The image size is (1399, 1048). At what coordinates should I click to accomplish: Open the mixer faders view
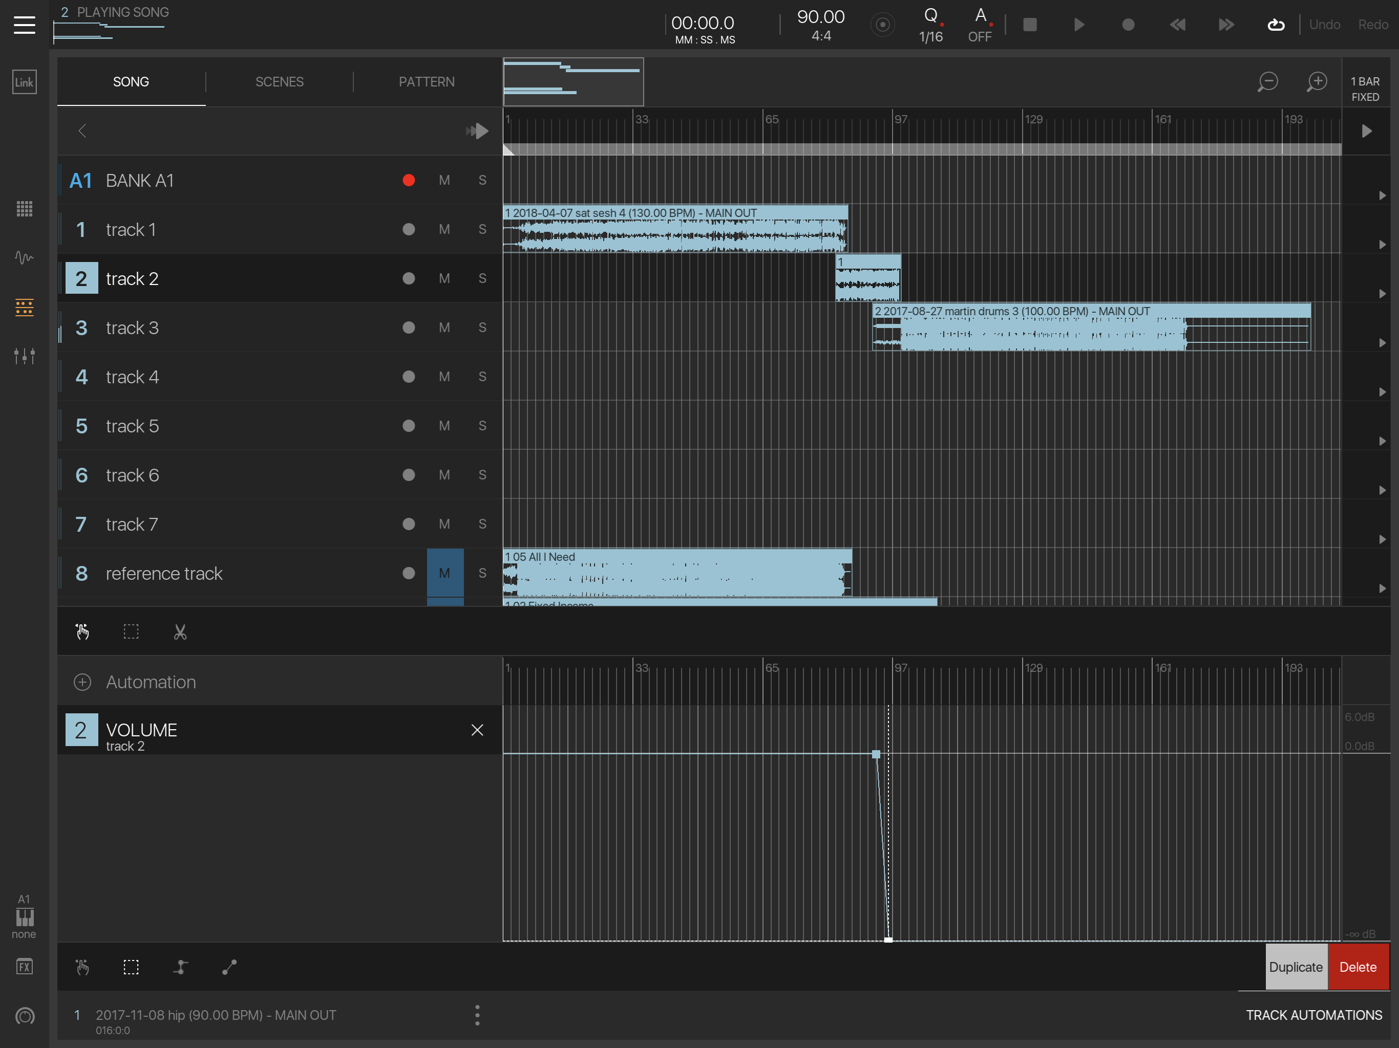(x=24, y=356)
